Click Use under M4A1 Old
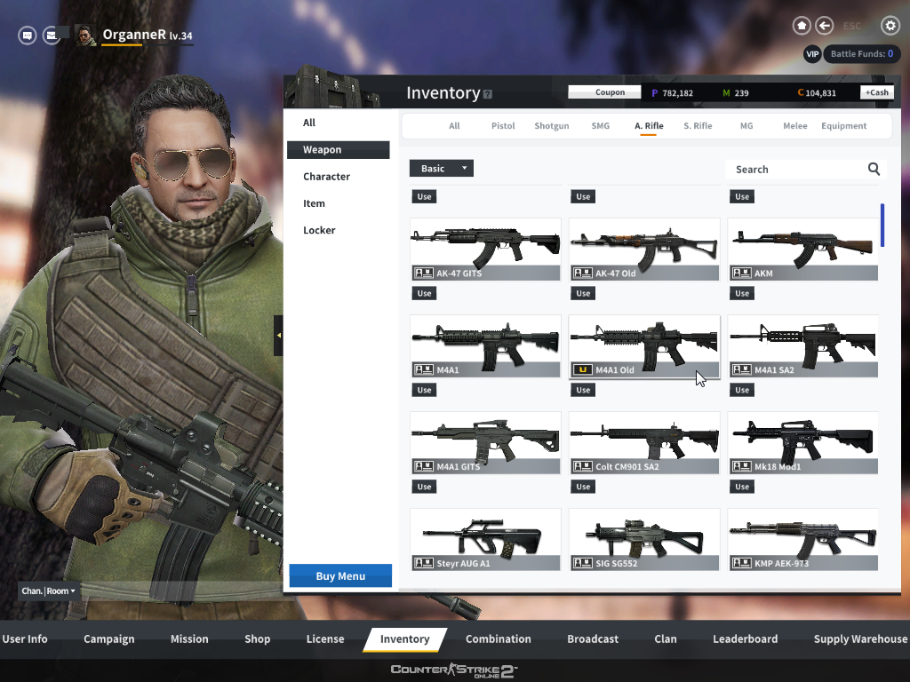The height and width of the screenshot is (682, 910). coord(583,391)
